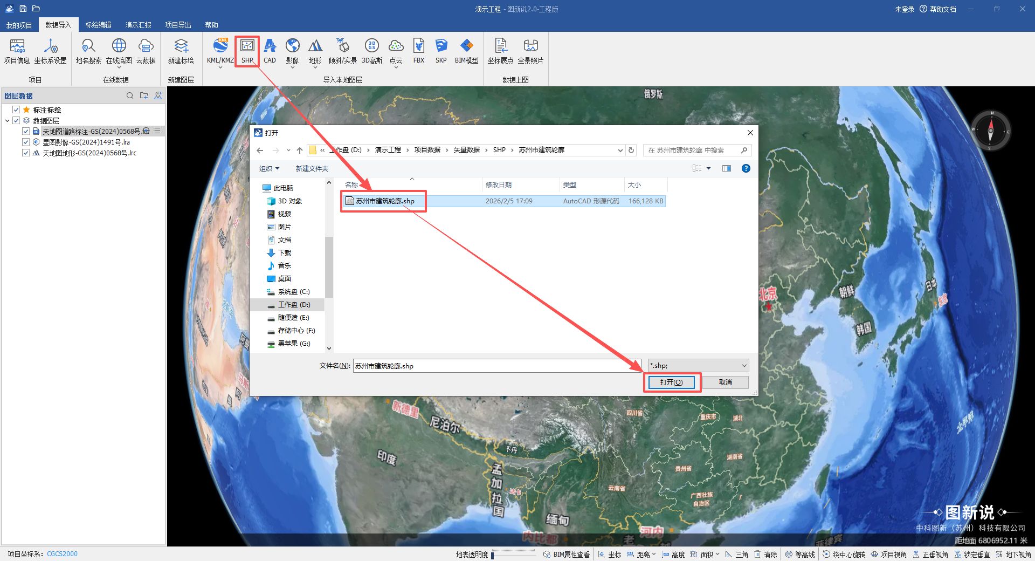The height and width of the screenshot is (561, 1035).
Task: Import a 3D高斯 gaussian splat file
Action: coord(372,52)
